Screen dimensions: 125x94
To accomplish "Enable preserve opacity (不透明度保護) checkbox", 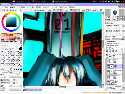I will click(106, 42).
